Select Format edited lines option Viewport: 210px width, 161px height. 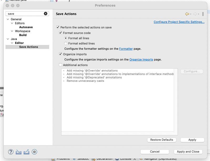pyautogui.click(x=66, y=43)
